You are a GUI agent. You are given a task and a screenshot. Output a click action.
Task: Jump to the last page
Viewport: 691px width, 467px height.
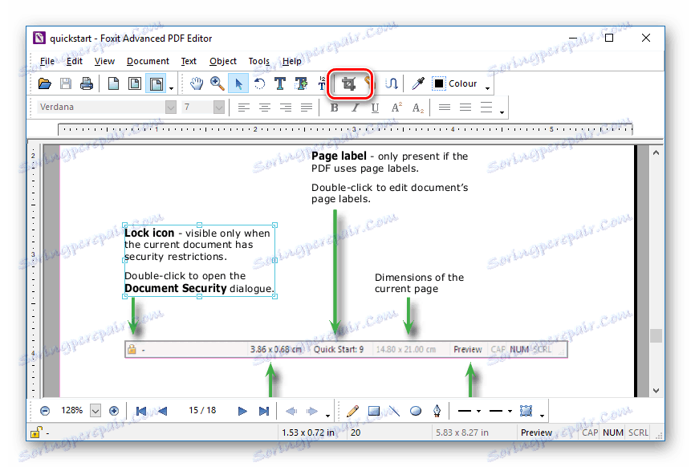263,411
